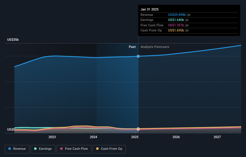Toggle the Earnings legend series
This screenshot has height=157, width=246.
point(43,149)
